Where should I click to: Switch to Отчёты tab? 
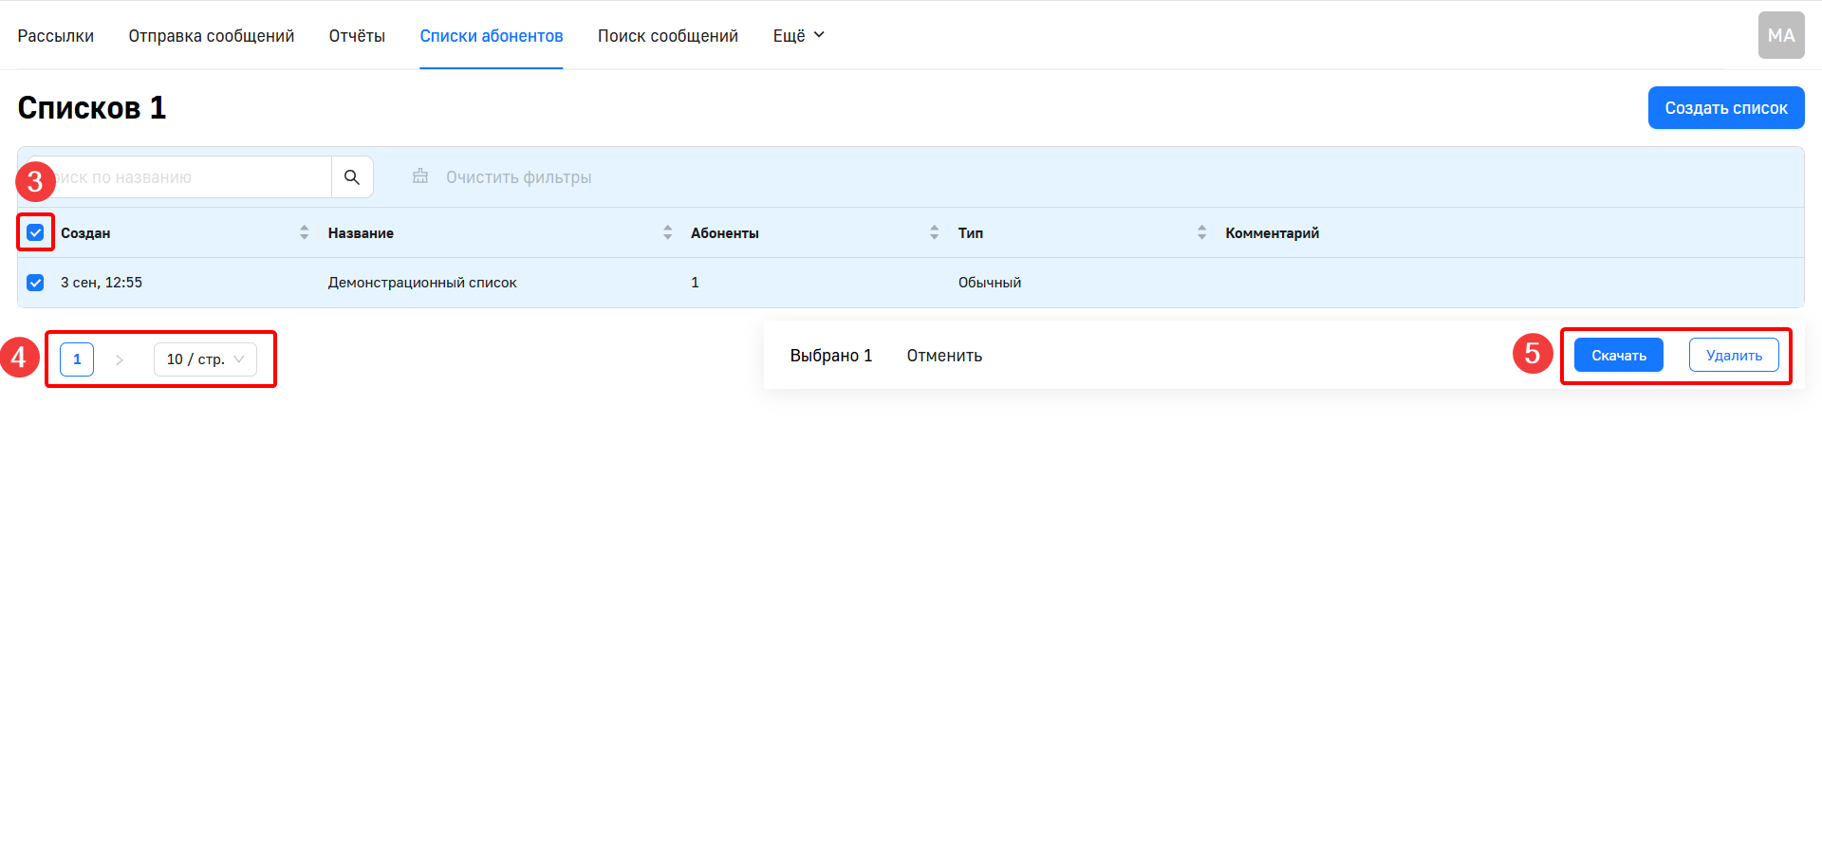[x=357, y=36]
